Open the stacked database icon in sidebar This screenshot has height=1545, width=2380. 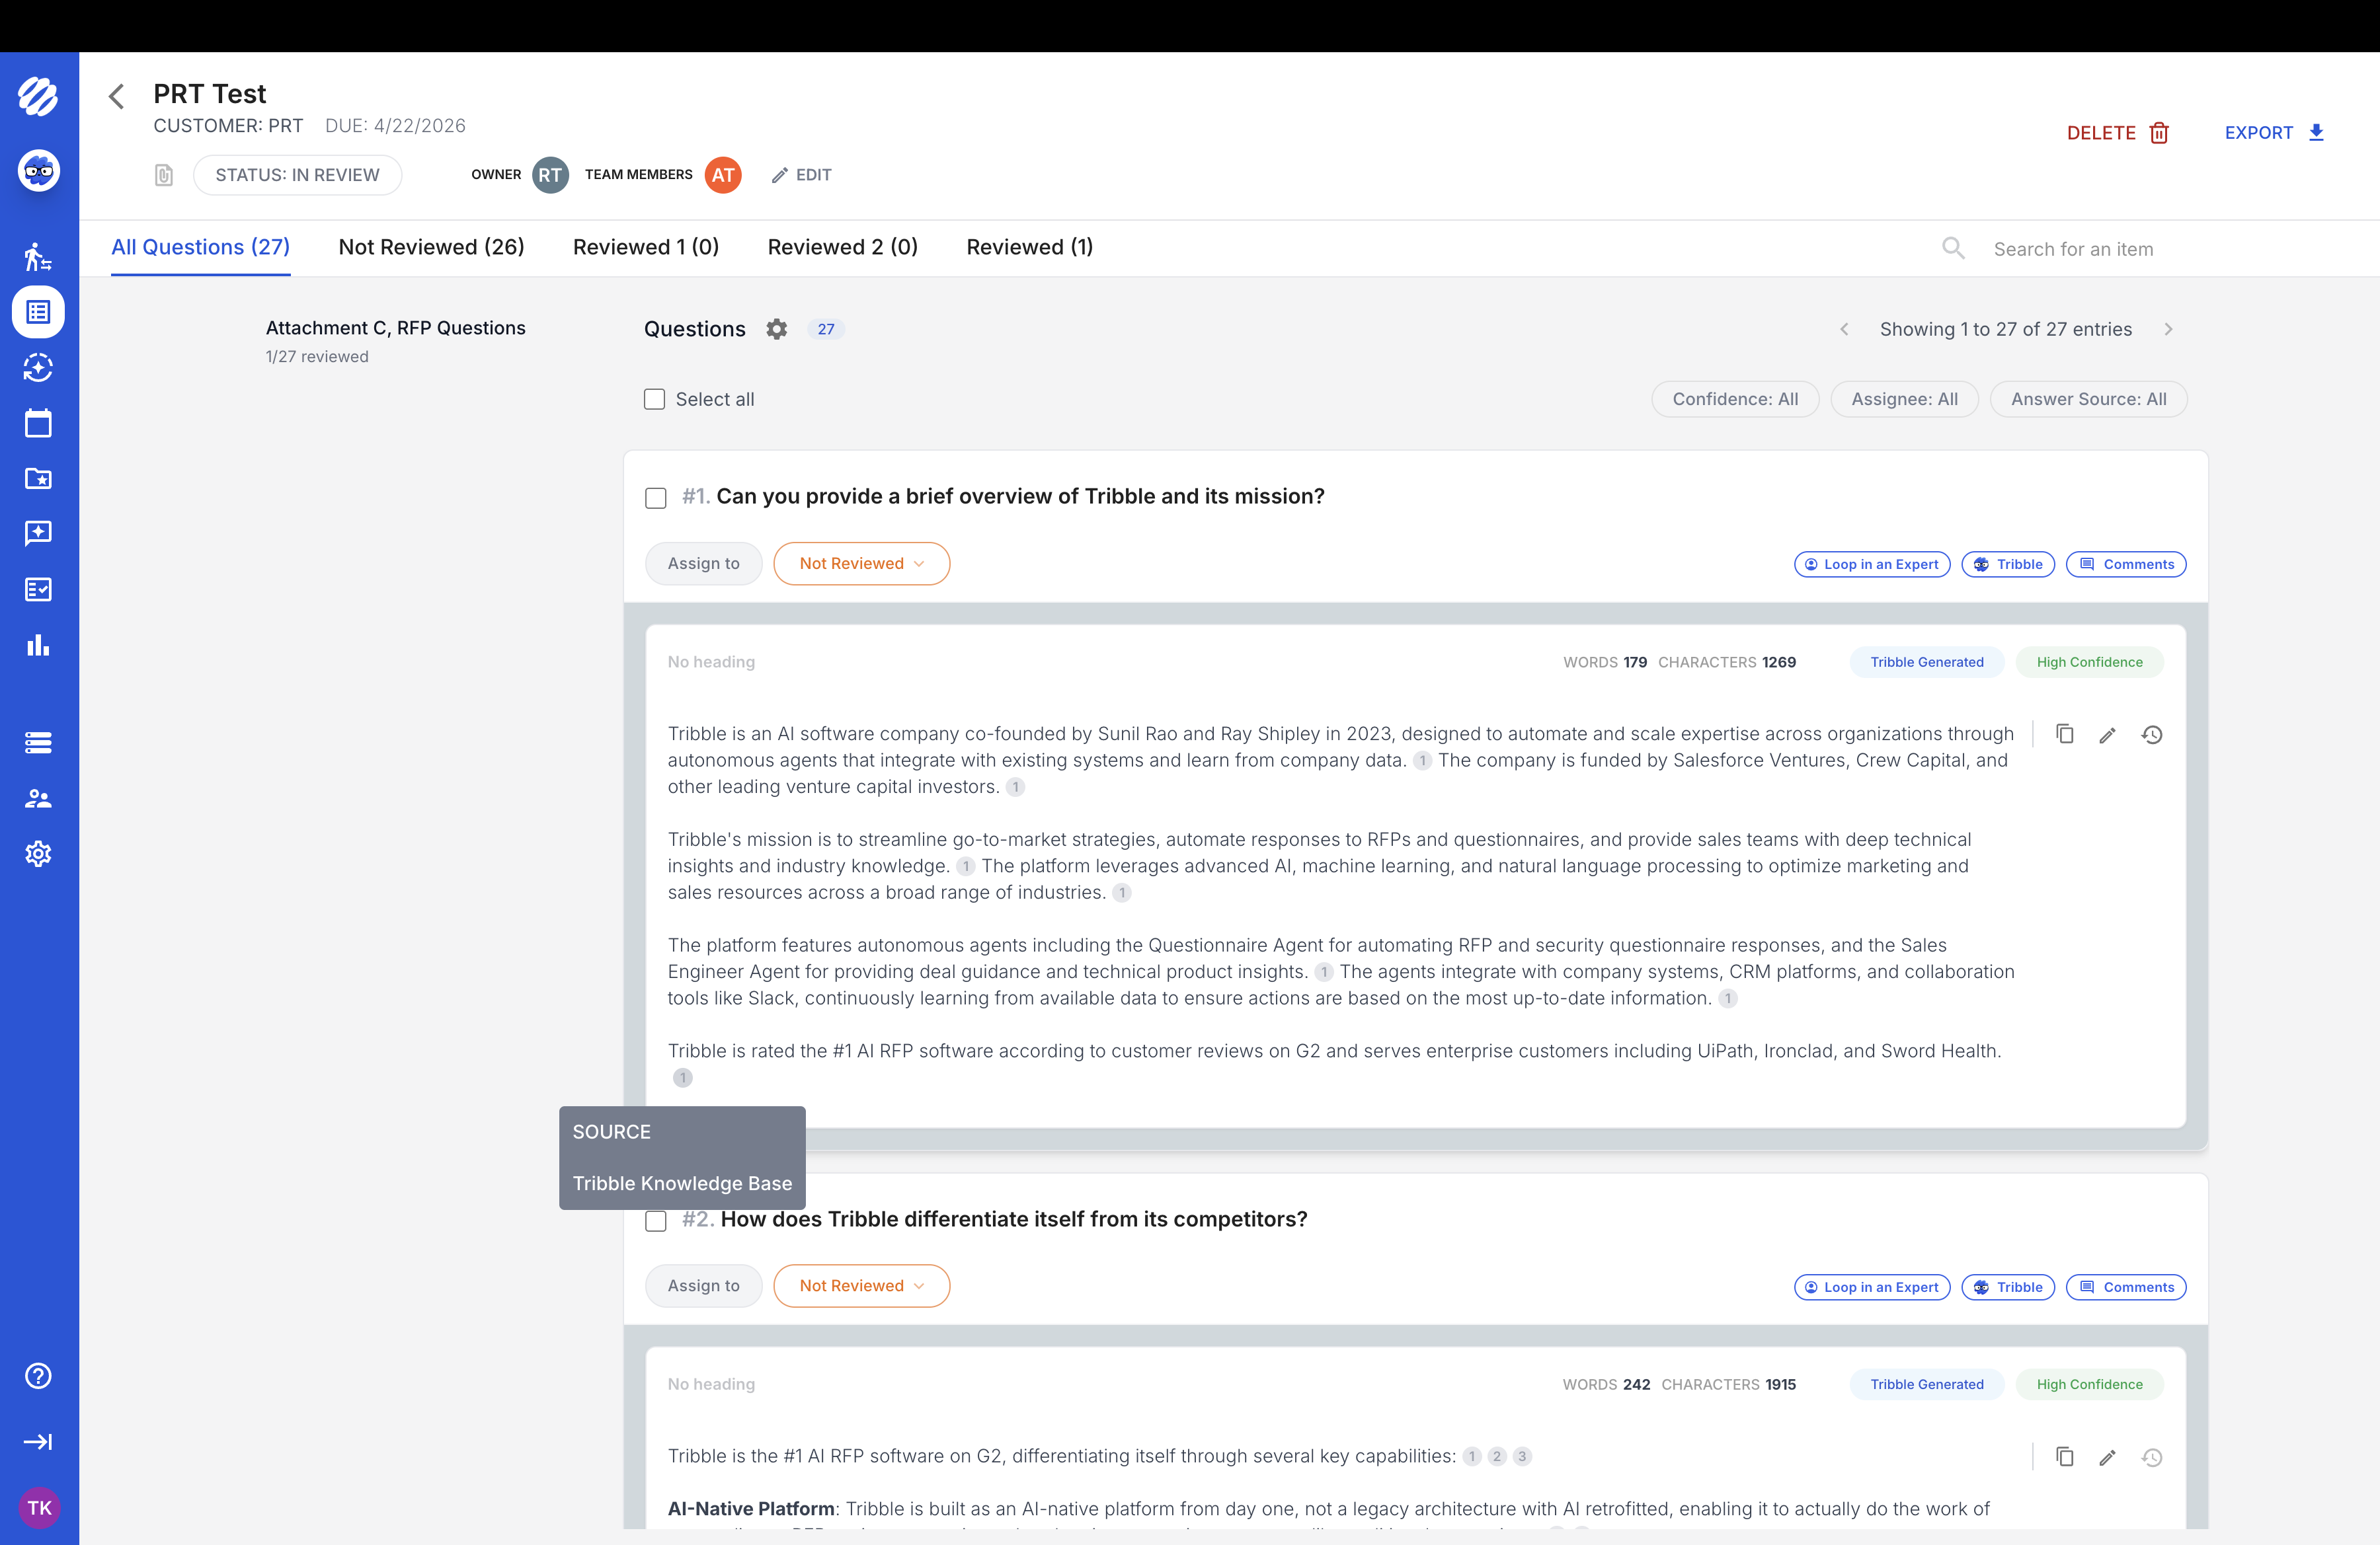(38, 743)
